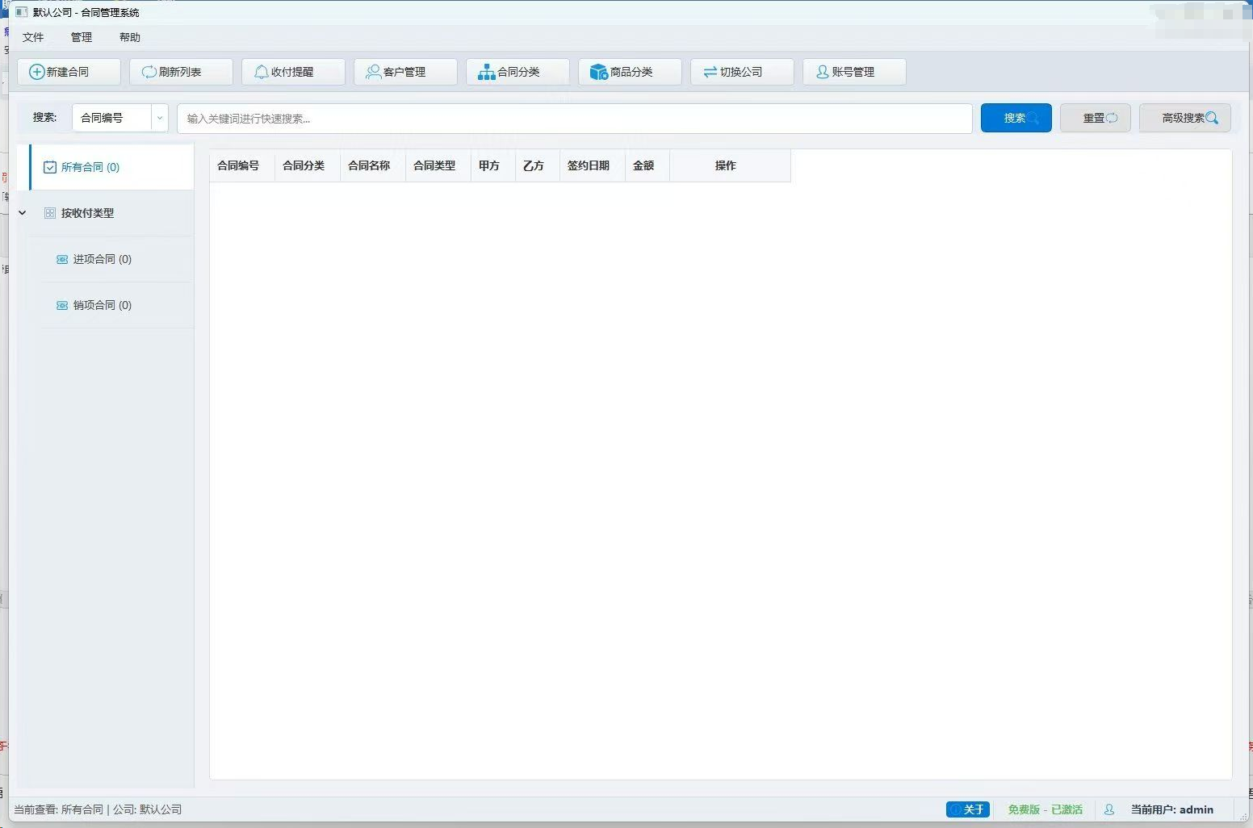
Task: Click the 新建合同 plus icon
Action: 36,71
